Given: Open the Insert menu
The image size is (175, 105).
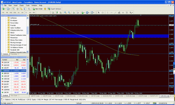Looking at the screenshot, I should [15, 5].
